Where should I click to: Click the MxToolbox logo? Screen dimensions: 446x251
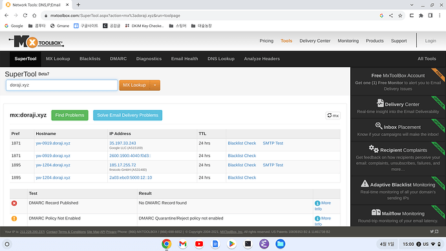click(x=36, y=42)
